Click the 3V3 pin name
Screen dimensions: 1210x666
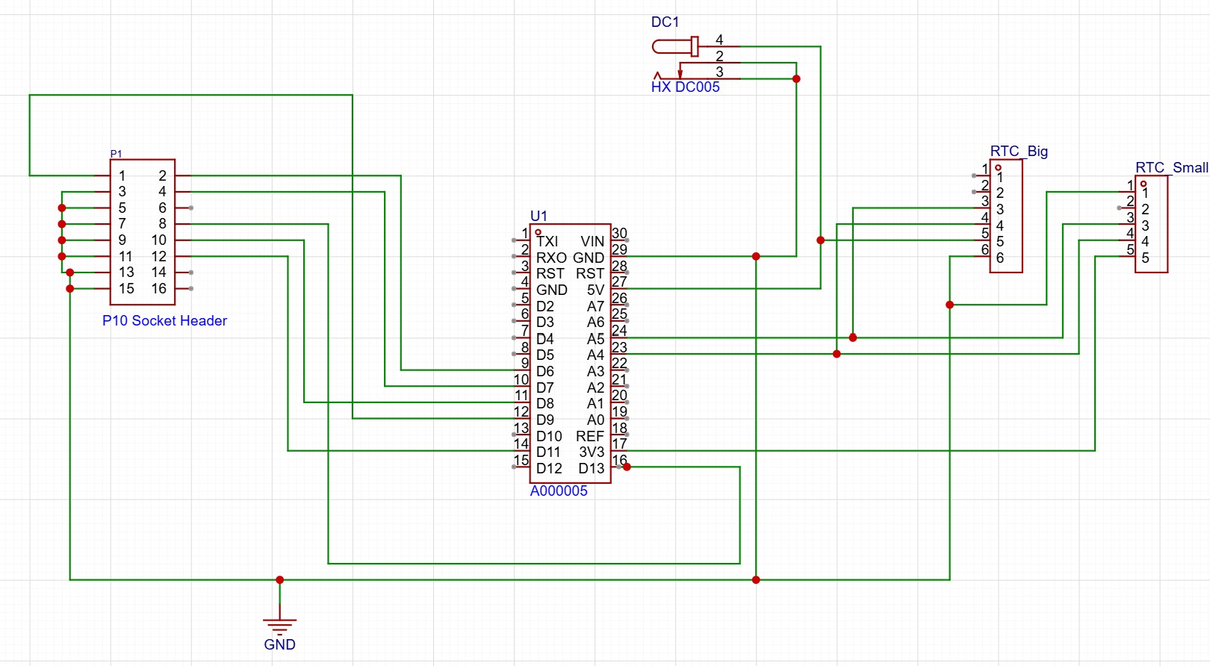tap(592, 452)
